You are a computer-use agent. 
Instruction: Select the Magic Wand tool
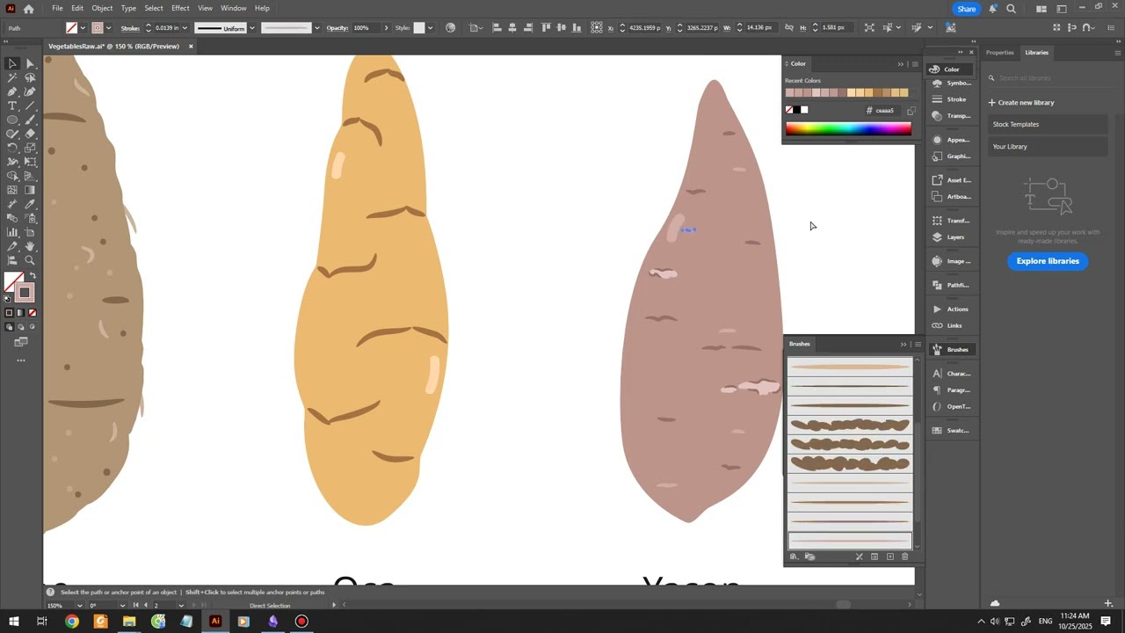[x=12, y=77]
